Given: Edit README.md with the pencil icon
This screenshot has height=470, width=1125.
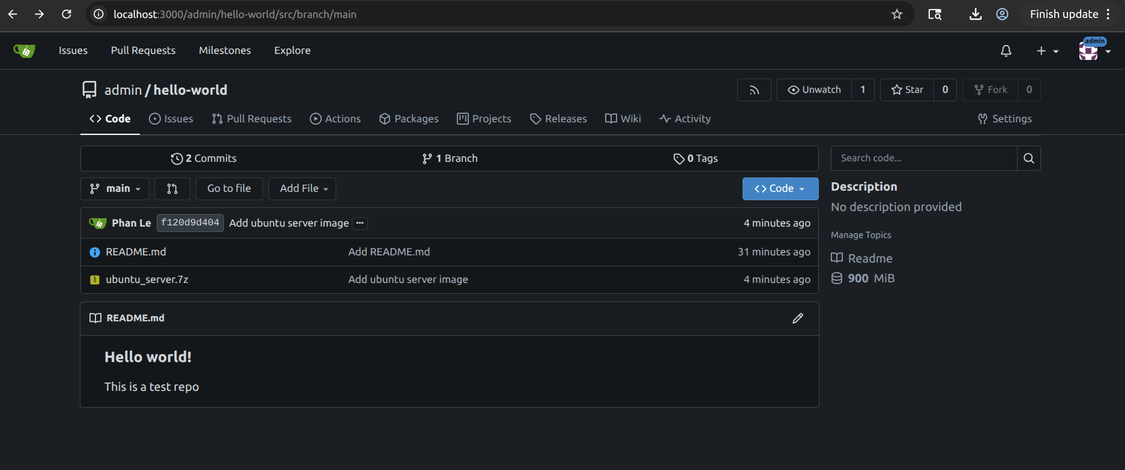Looking at the screenshot, I should click(797, 318).
